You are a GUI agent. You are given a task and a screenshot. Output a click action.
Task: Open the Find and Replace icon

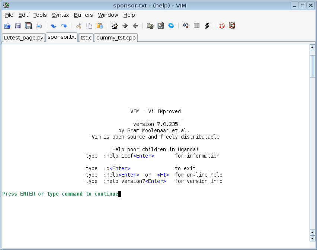(x=115, y=26)
